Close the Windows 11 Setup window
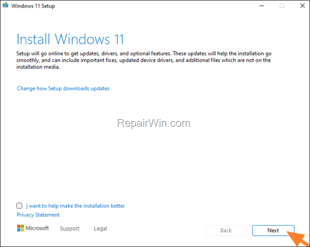 pos(302,6)
